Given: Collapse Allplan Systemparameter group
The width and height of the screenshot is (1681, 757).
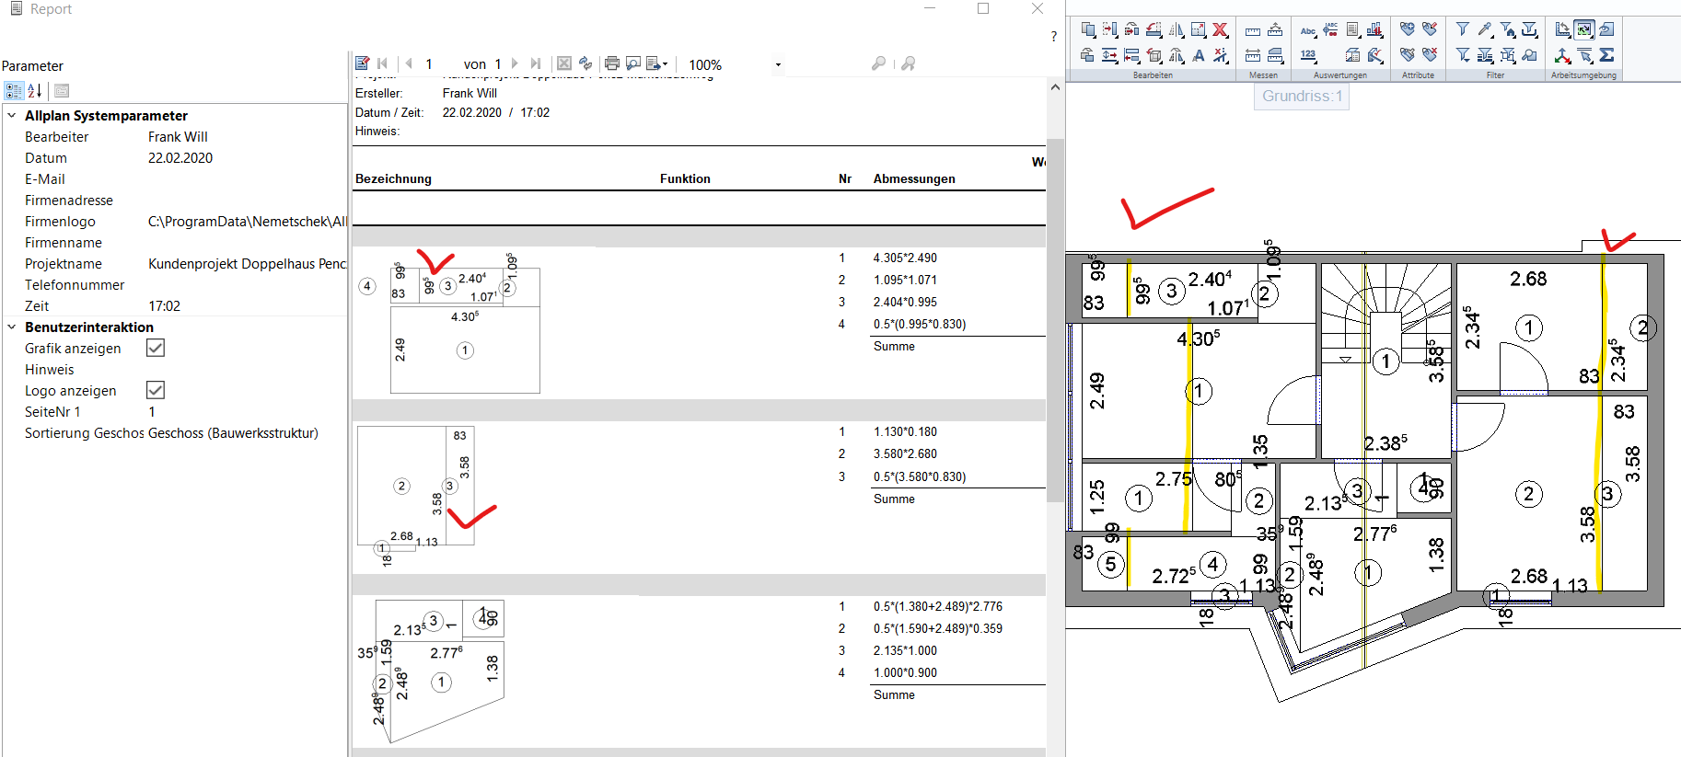Looking at the screenshot, I should [x=12, y=116].
